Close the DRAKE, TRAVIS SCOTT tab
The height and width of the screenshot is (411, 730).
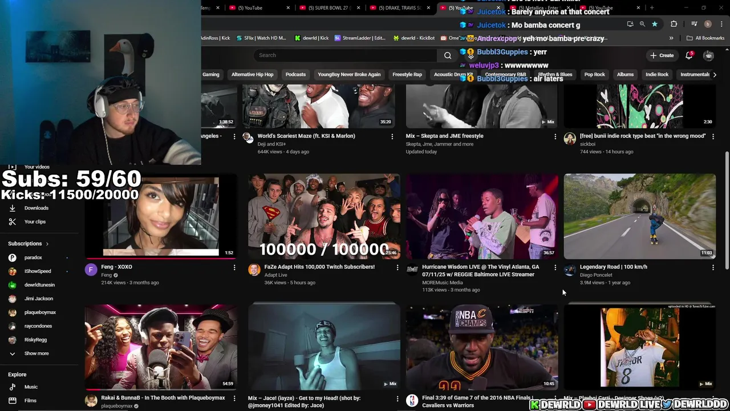(428, 8)
